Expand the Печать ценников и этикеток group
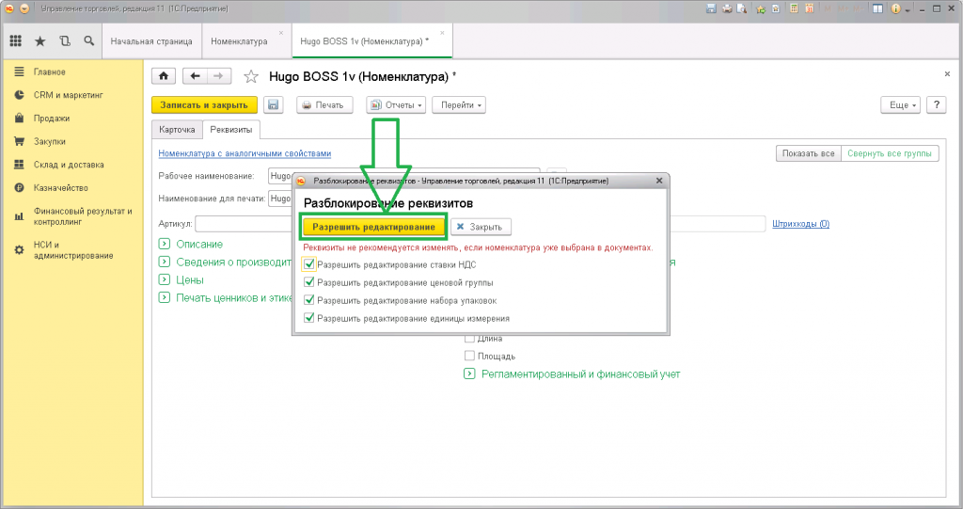 coord(164,297)
